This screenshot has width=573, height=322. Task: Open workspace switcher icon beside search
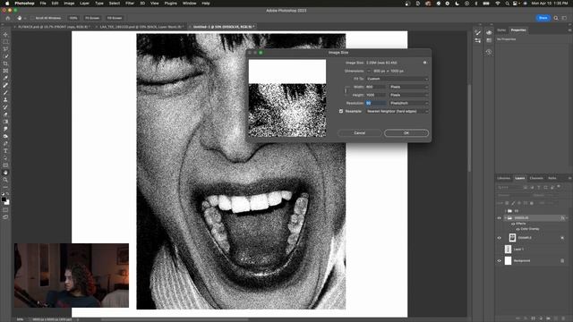pyautogui.click(x=564, y=18)
